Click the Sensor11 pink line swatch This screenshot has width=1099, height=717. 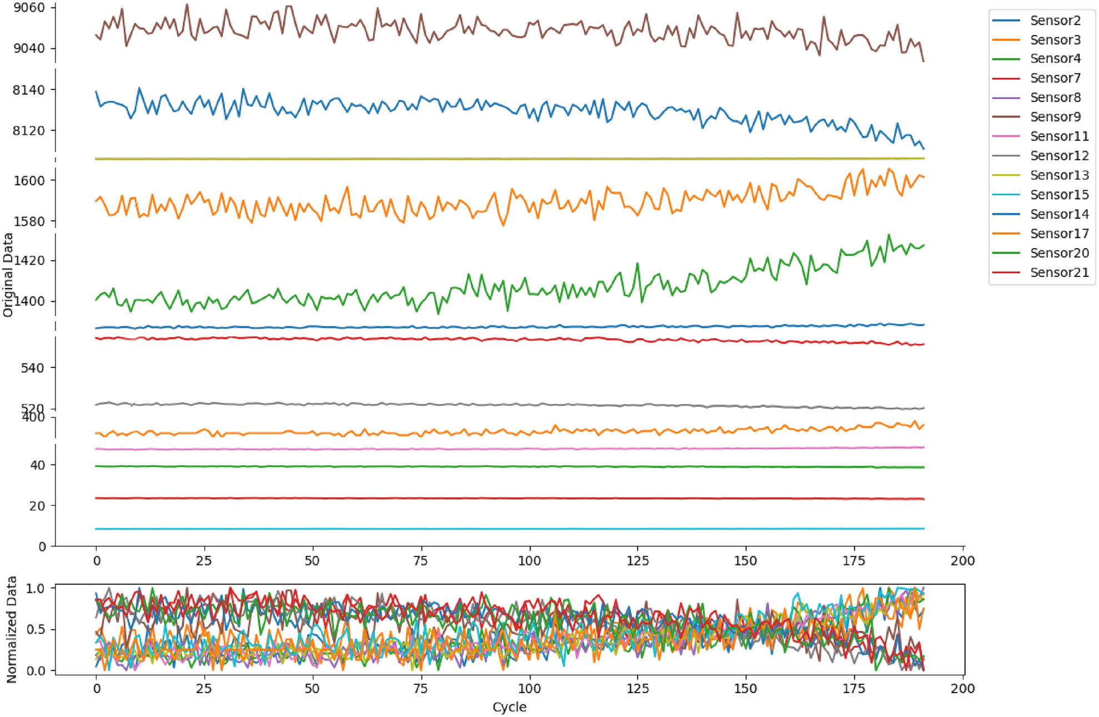1006,137
